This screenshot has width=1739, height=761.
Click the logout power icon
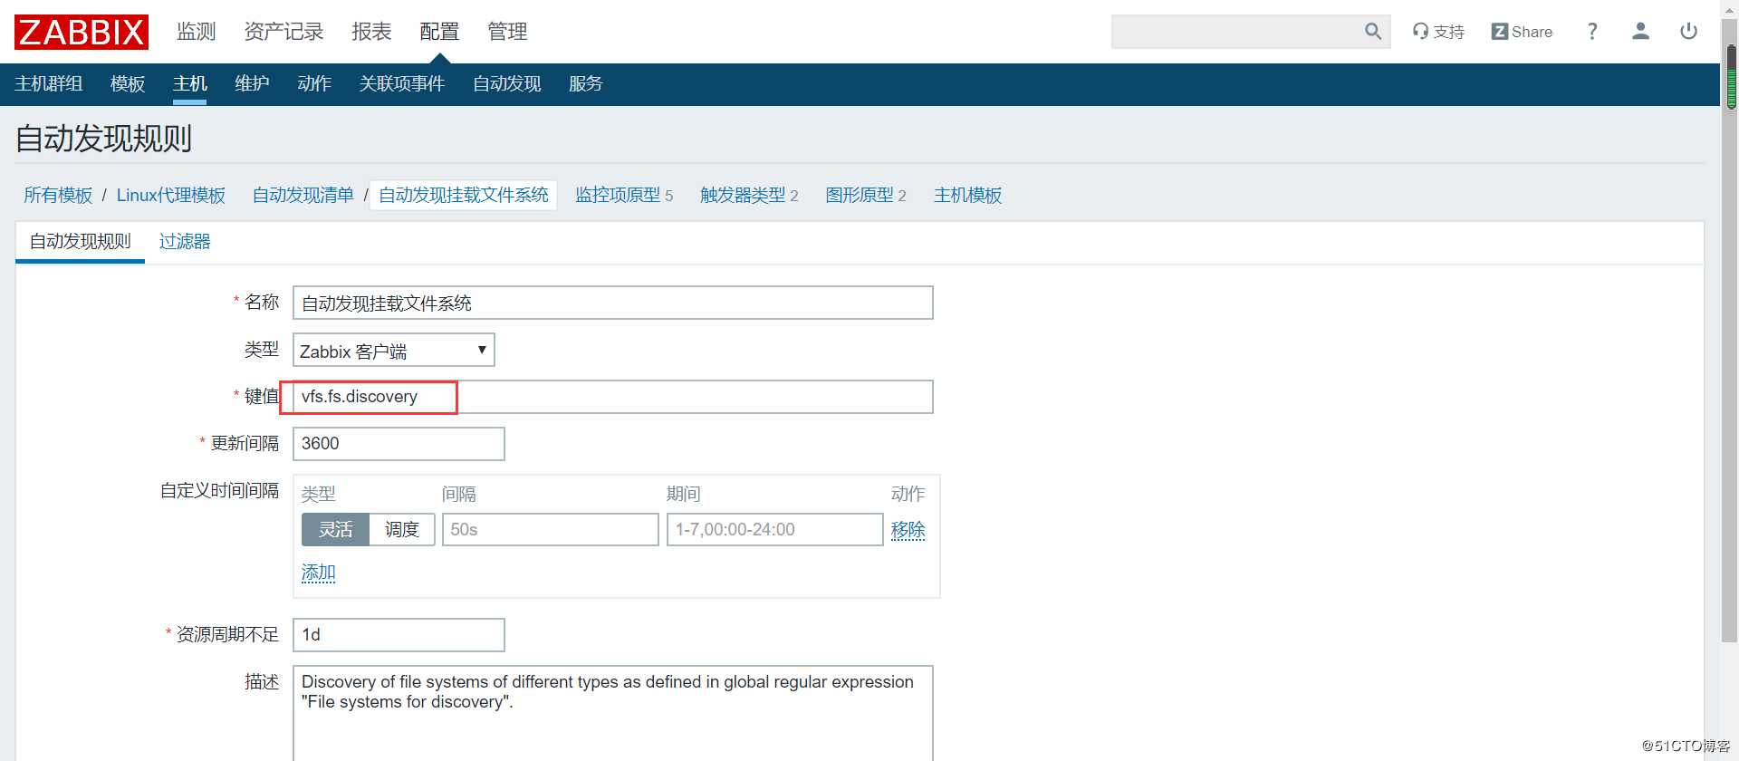1688,32
